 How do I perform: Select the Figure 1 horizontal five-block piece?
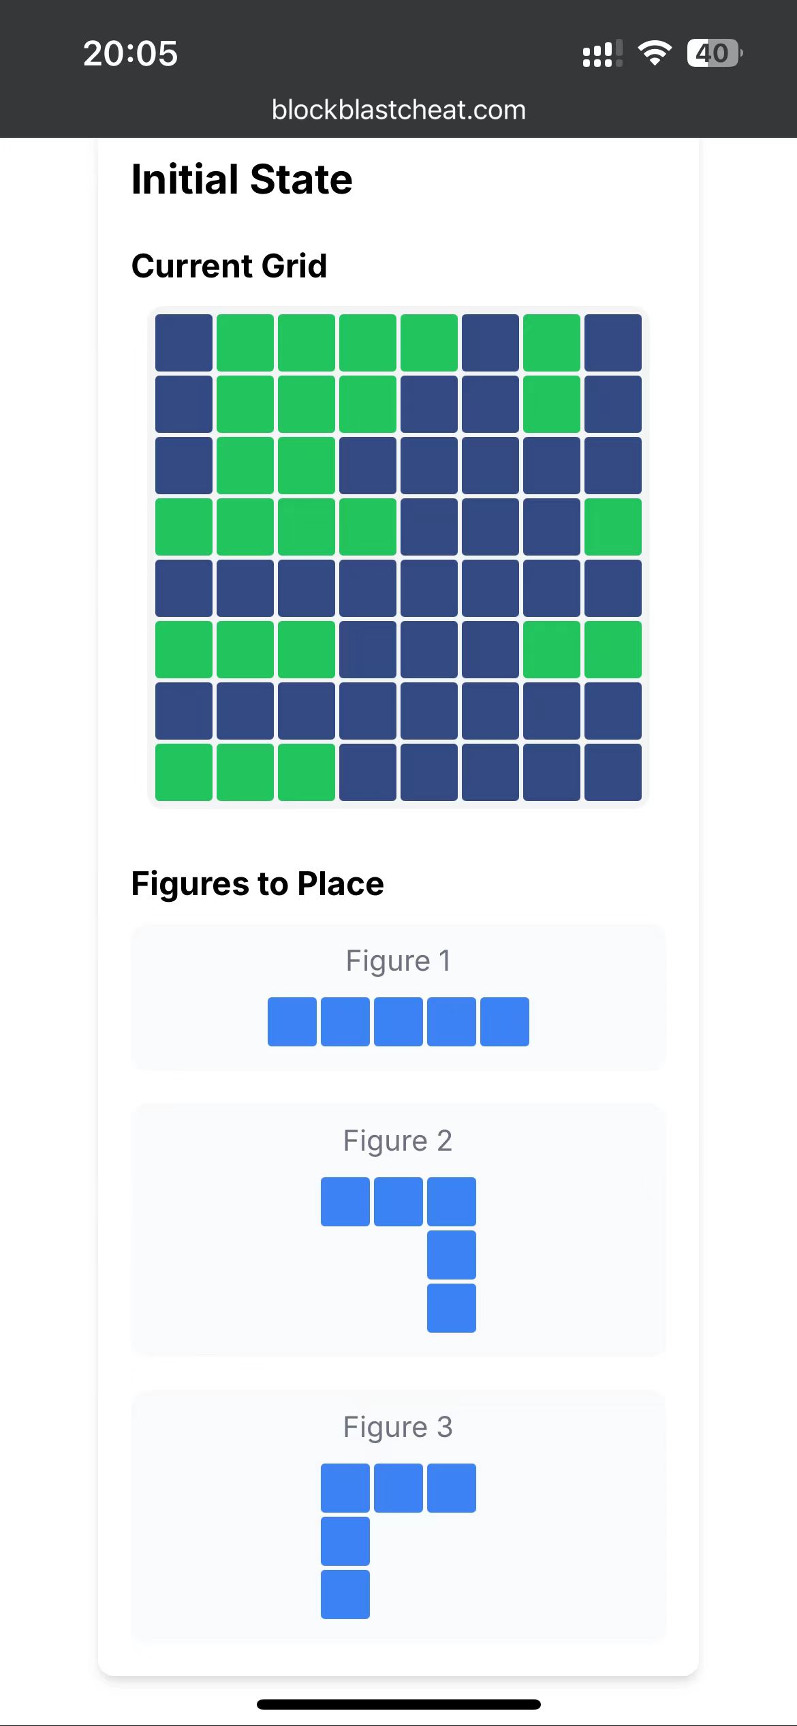(398, 1021)
